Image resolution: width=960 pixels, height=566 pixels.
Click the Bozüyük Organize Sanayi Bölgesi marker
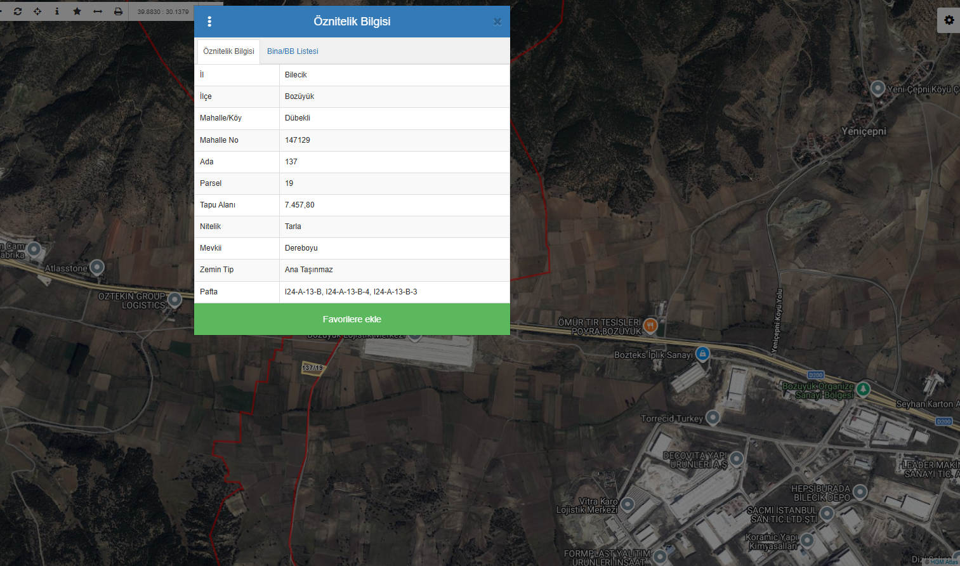[x=864, y=388]
